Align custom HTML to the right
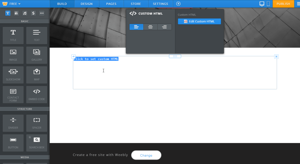This screenshot has width=300, height=164. tap(165, 27)
